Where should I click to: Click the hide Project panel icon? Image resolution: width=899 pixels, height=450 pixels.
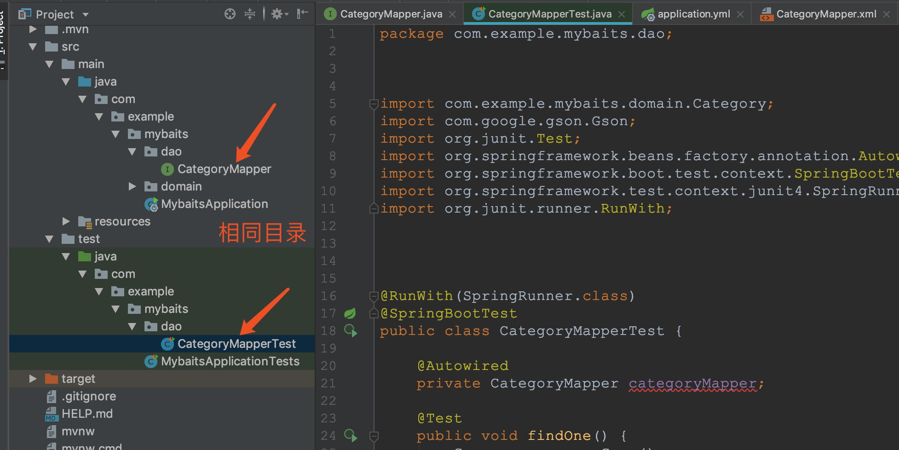tap(302, 14)
